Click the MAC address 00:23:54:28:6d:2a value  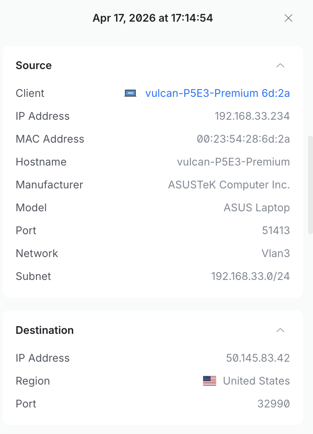[x=243, y=139]
